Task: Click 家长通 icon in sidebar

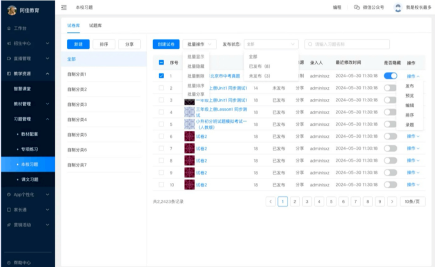Action: (x=9, y=210)
